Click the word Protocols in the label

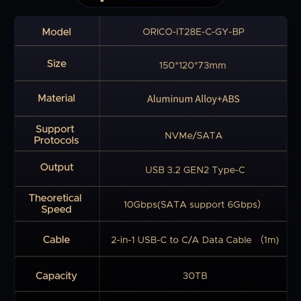point(56,140)
